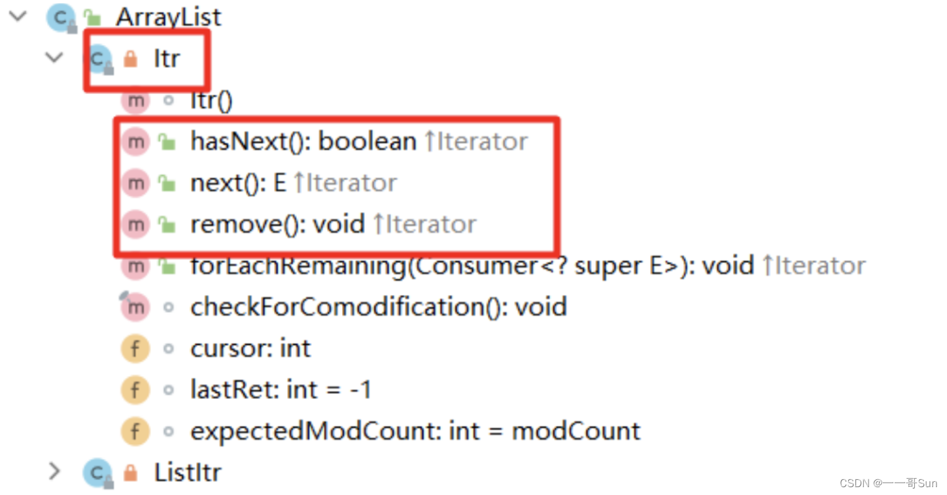
Task: Click the ArrayList class icon
Action: [x=60, y=17]
